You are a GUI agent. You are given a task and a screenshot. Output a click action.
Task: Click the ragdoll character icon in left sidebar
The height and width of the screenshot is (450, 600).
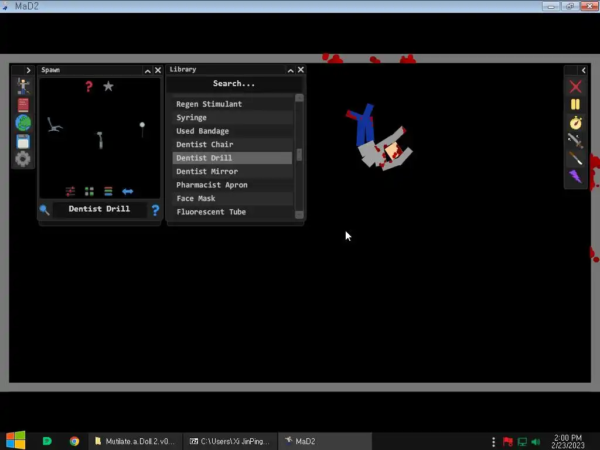pyautogui.click(x=23, y=86)
